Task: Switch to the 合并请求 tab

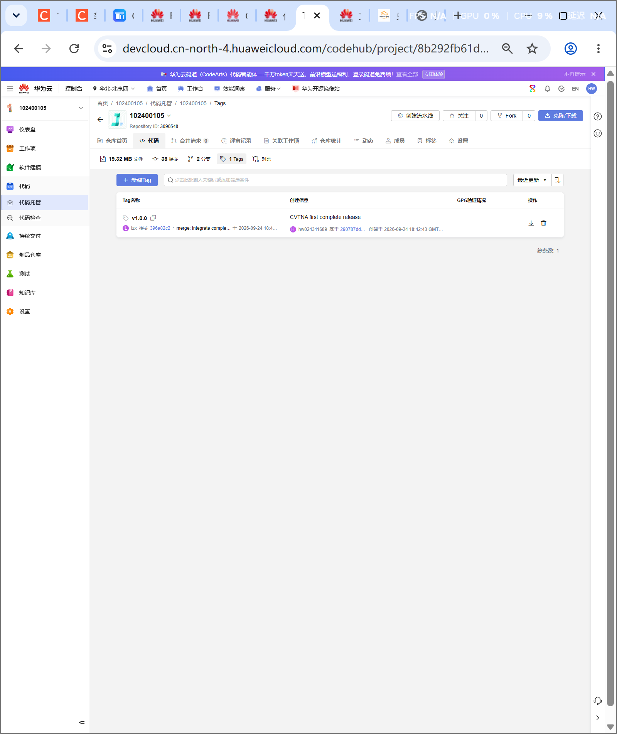Action: [x=189, y=141]
